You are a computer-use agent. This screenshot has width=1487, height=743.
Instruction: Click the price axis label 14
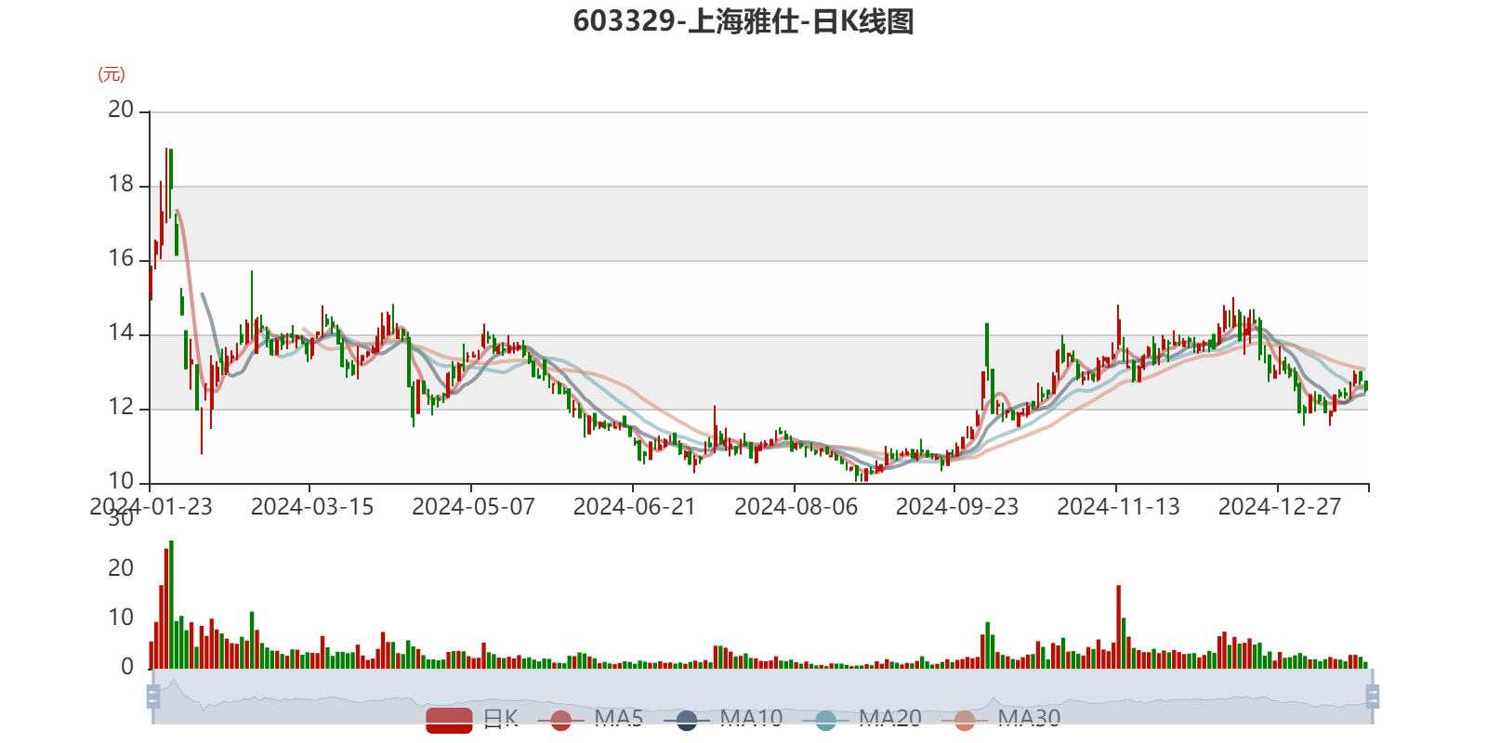pyautogui.click(x=121, y=333)
